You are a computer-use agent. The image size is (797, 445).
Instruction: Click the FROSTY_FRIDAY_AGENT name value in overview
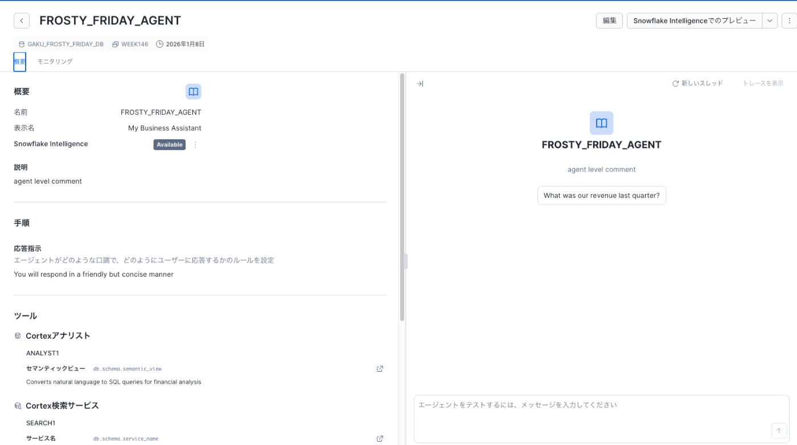point(161,113)
